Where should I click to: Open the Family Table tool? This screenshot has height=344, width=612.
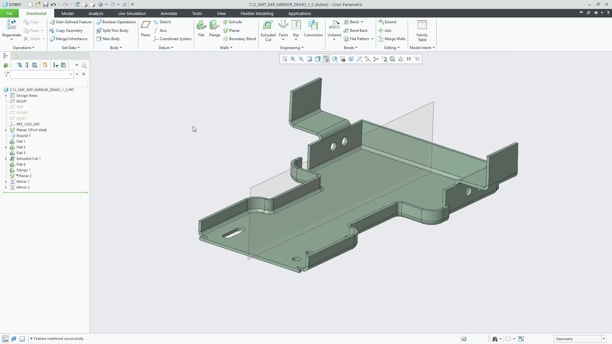click(422, 30)
